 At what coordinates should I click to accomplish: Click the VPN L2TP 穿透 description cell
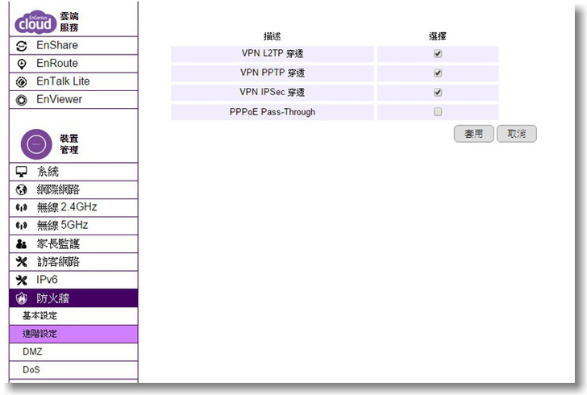pyautogui.click(x=273, y=53)
